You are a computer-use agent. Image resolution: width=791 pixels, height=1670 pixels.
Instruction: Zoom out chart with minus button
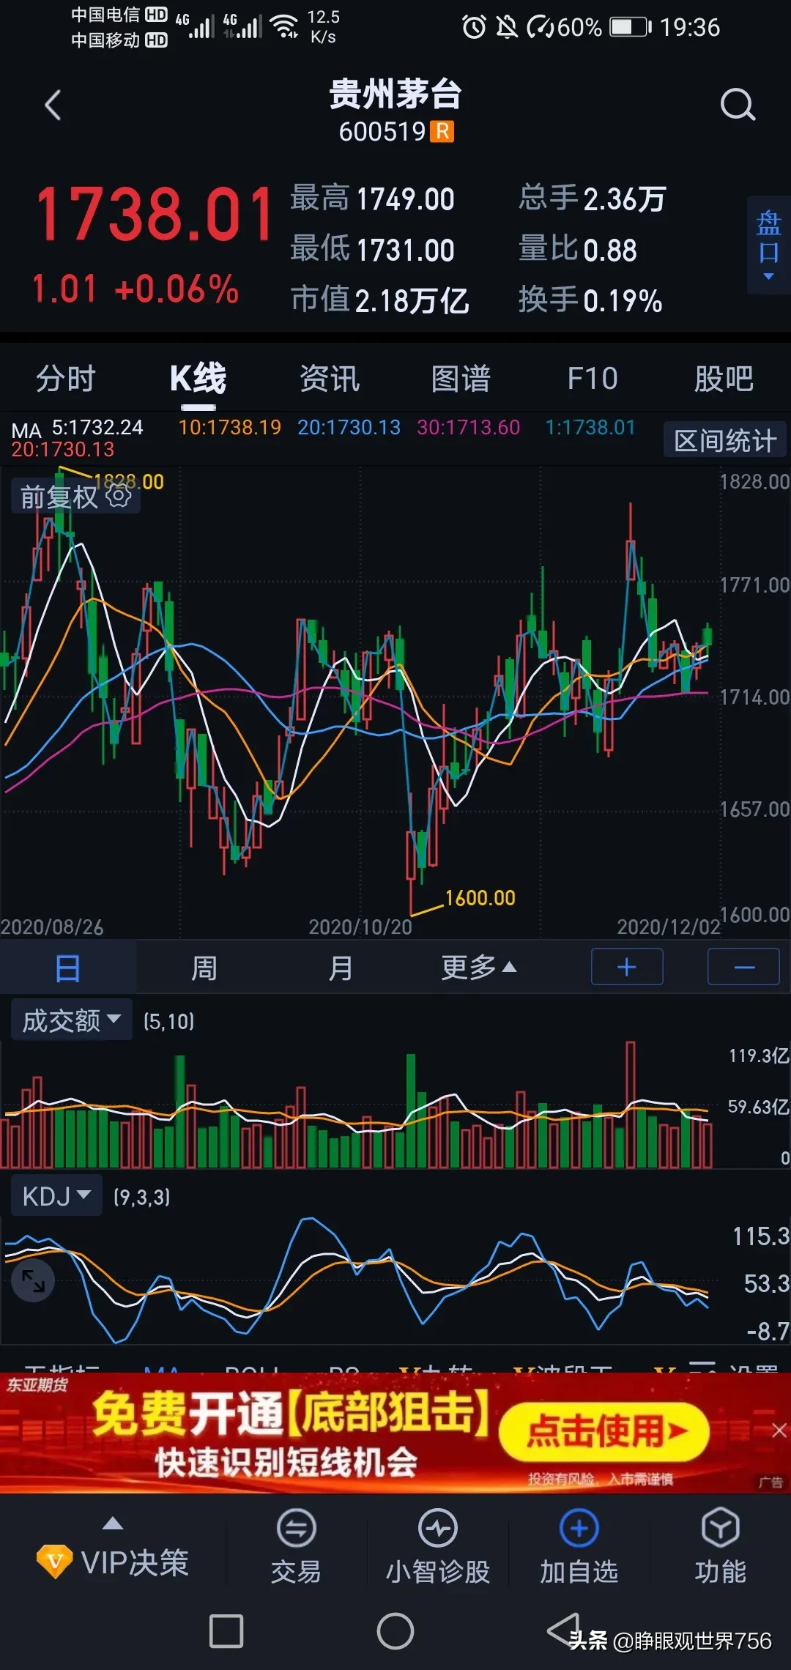(743, 967)
